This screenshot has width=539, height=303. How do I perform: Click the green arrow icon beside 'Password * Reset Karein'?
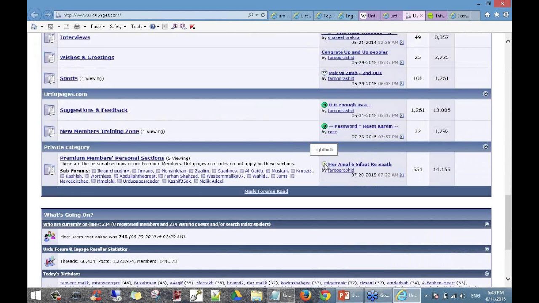pyautogui.click(x=324, y=126)
